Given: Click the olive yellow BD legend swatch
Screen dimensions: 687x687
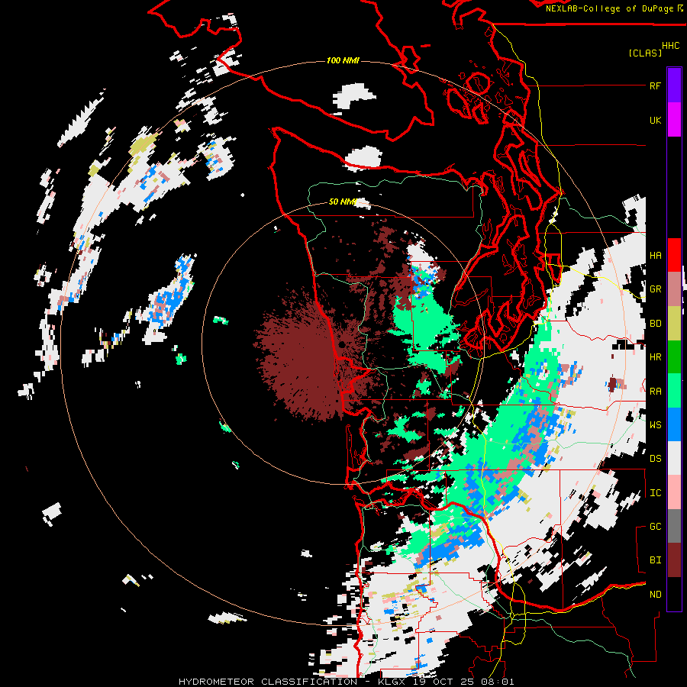Looking at the screenshot, I should coord(674,323).
